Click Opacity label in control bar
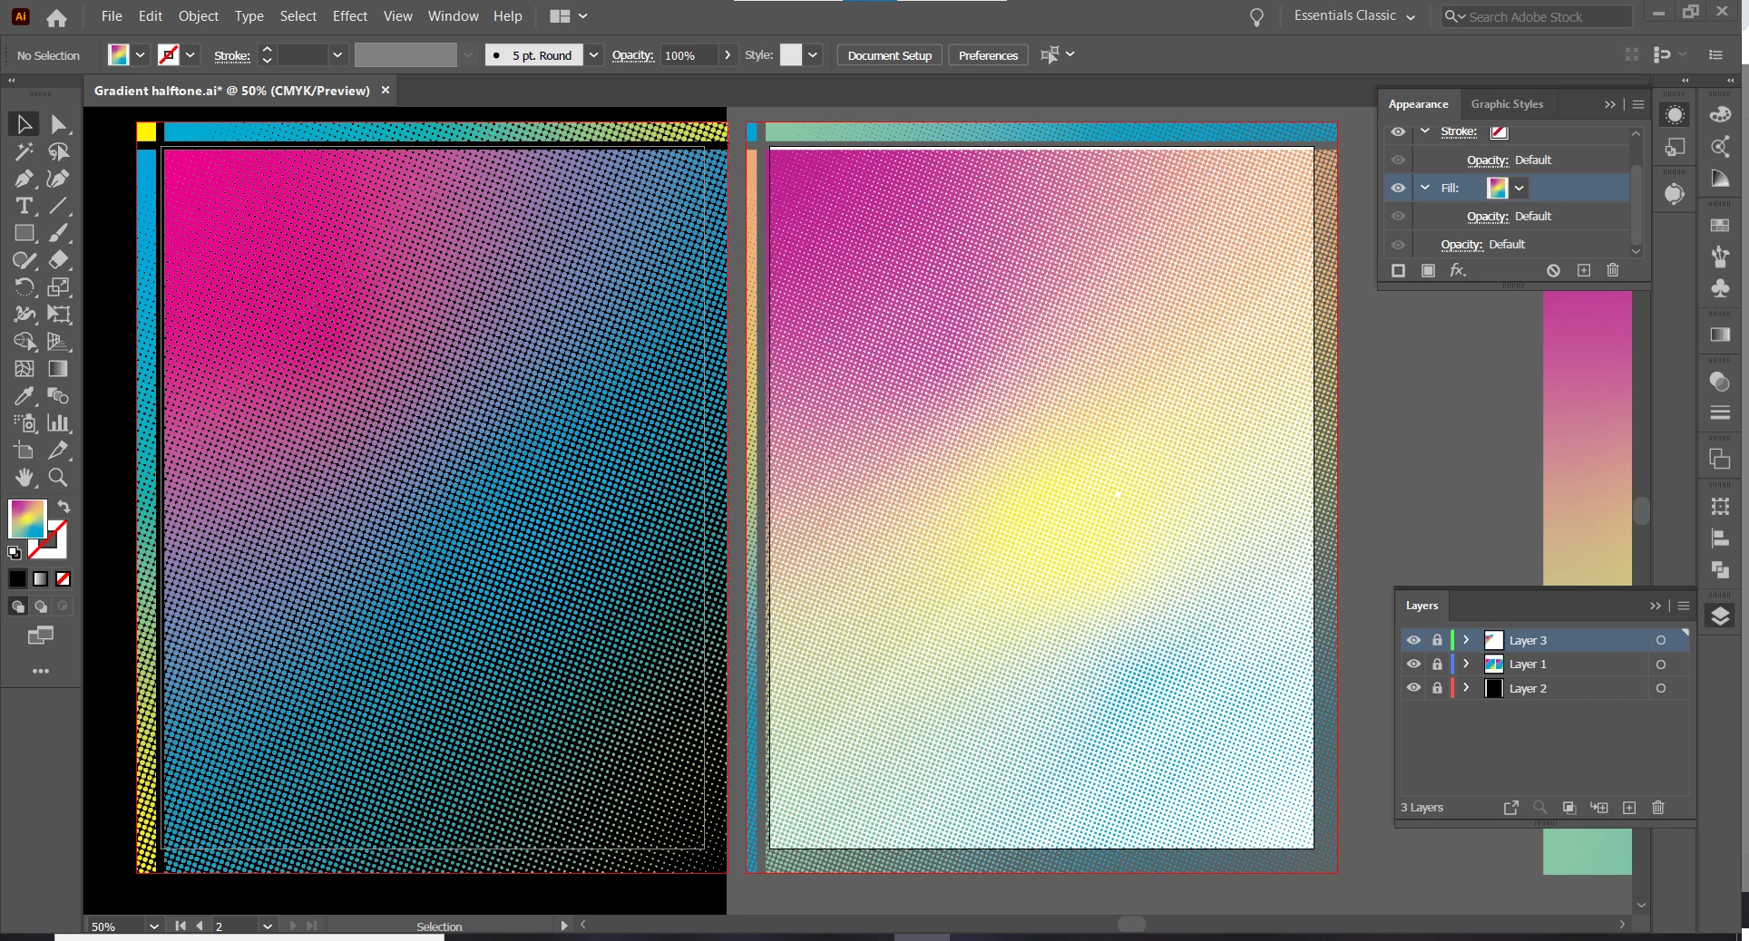The image size is (1749, 941). (x=632, y=55)
